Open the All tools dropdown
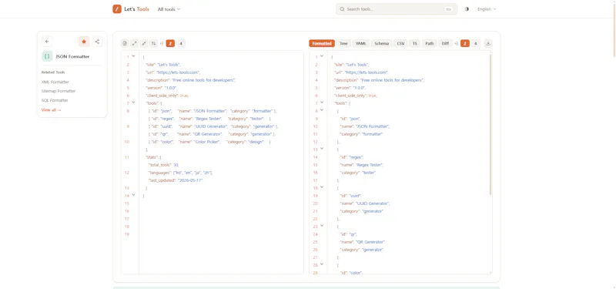The image size is (616, 289). tap(169, 9)
